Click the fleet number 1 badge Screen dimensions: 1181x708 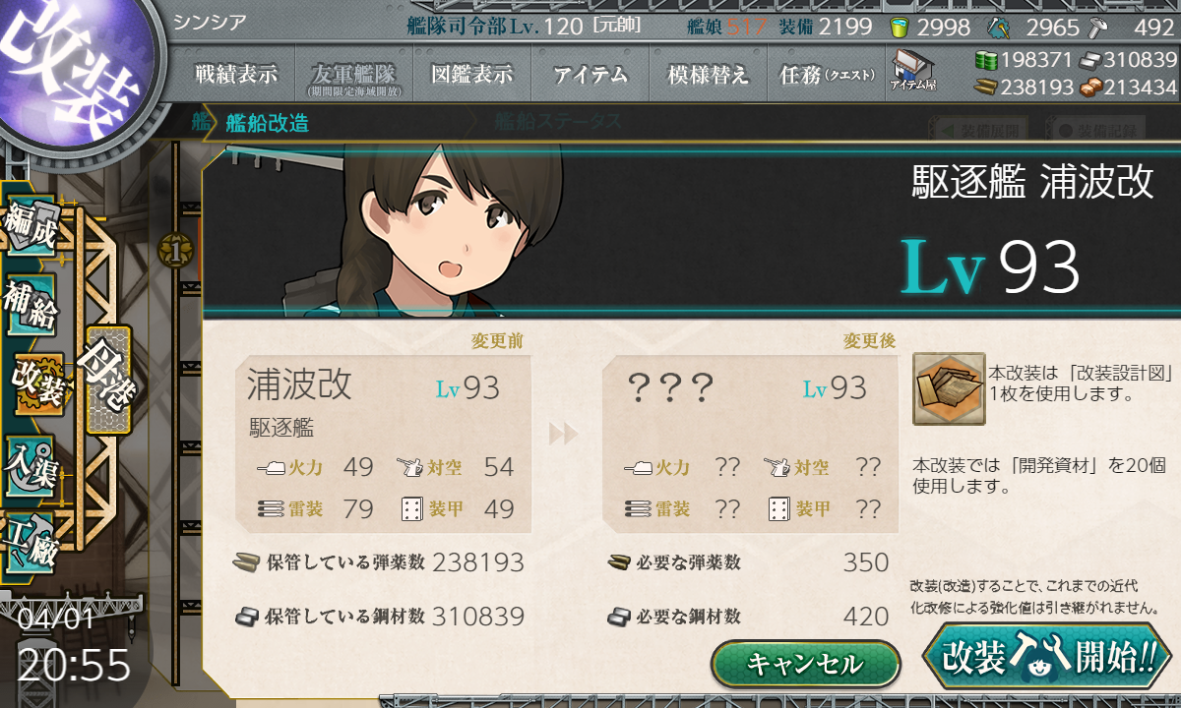click(175, 252)
